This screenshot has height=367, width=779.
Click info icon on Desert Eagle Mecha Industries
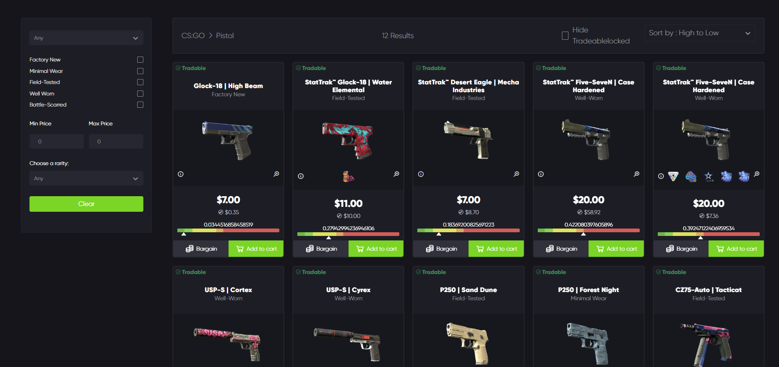(421, 174)
